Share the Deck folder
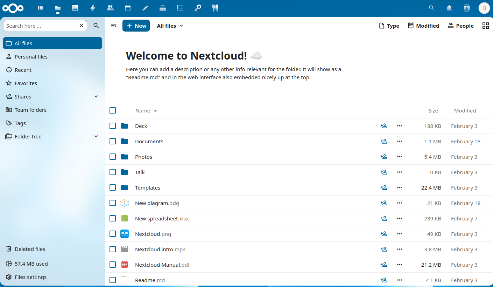The height and width of the screenshot is (287, 493). (x=384, y=126)
